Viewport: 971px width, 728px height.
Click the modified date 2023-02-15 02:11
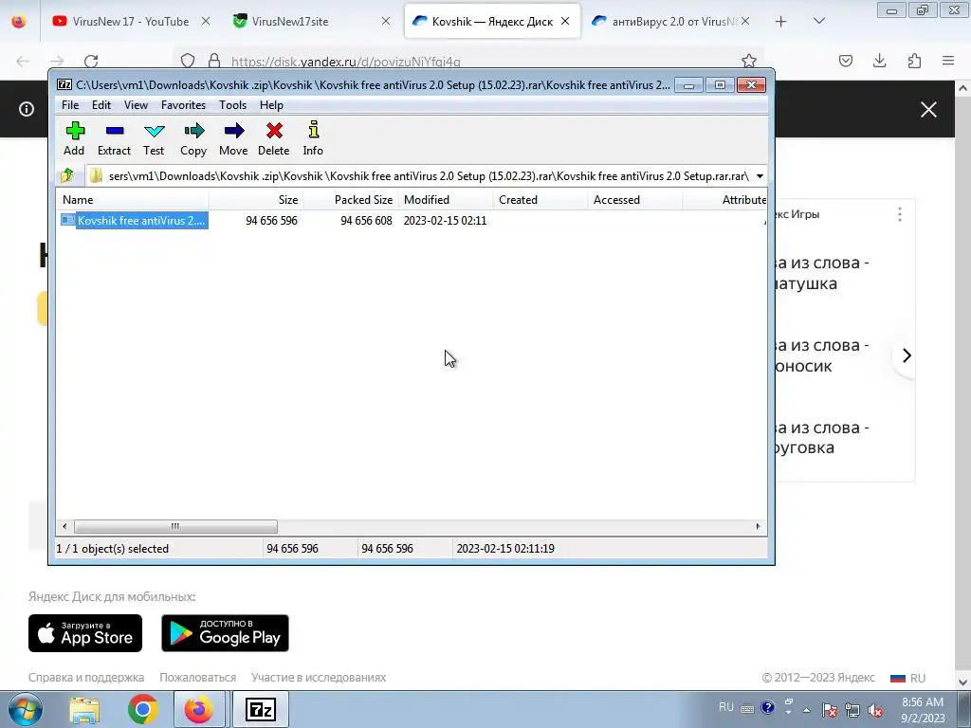point(445,220)
